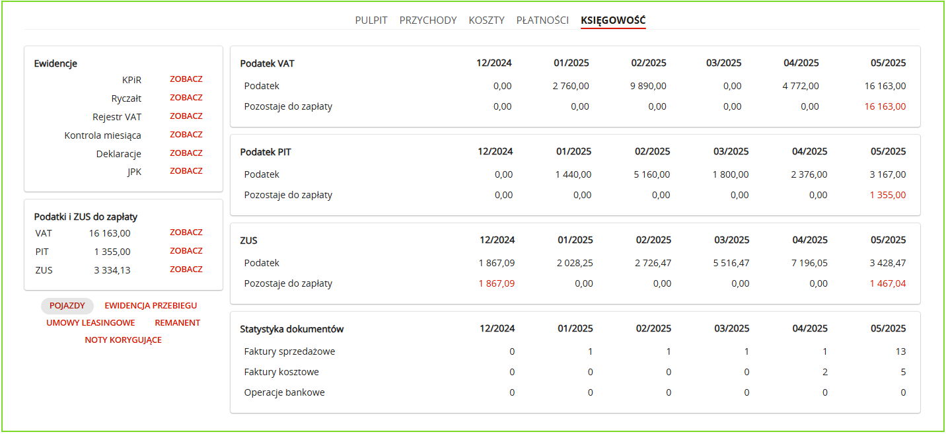
Task: Click the Faktury kosztowe row label
Action: [281, 372]
